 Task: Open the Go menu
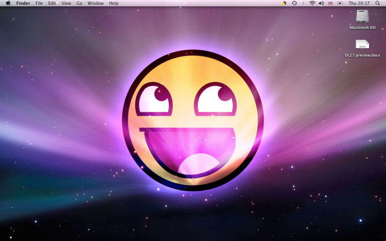pyautogui.click(x=79, y=3)
